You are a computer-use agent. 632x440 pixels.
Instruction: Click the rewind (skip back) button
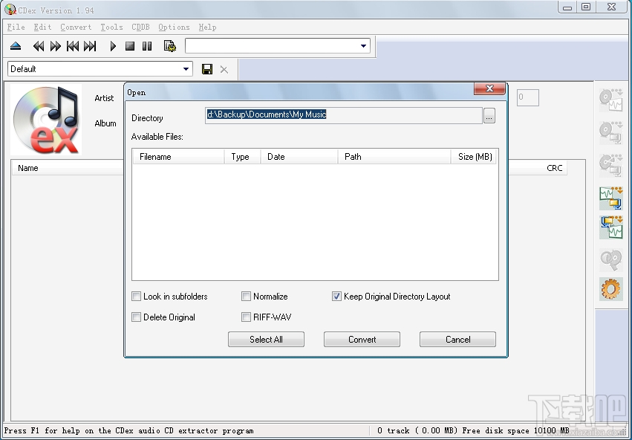[39, 46]
